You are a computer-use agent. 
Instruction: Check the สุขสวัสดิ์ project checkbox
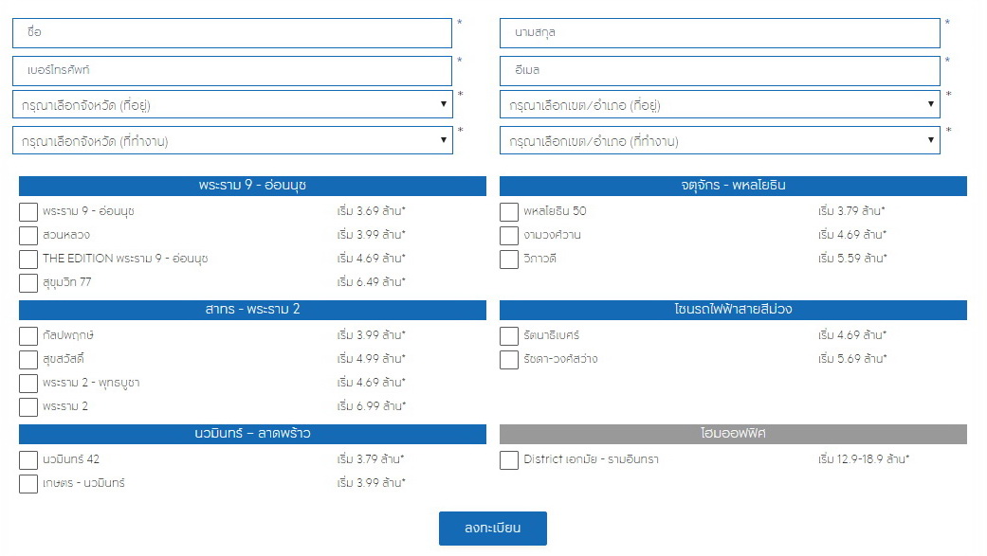click(28, 360)
